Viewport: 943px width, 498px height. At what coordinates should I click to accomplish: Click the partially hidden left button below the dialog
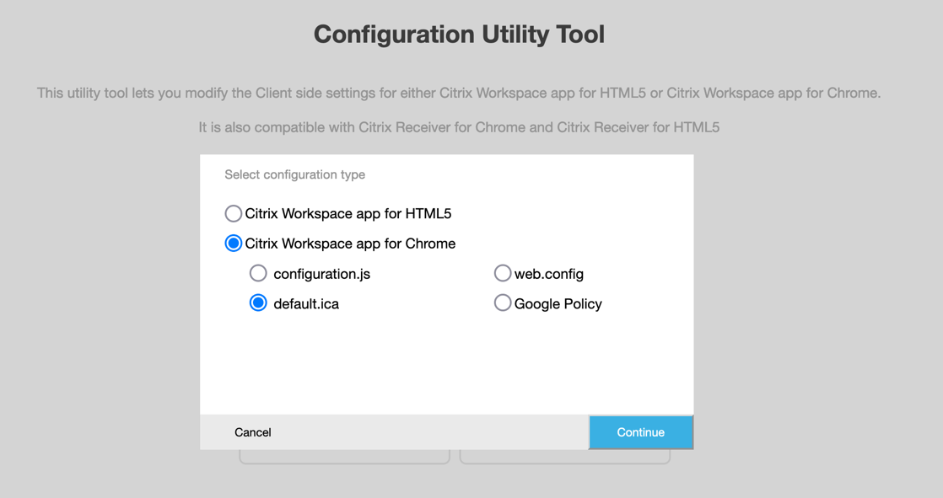click(344, 457)
